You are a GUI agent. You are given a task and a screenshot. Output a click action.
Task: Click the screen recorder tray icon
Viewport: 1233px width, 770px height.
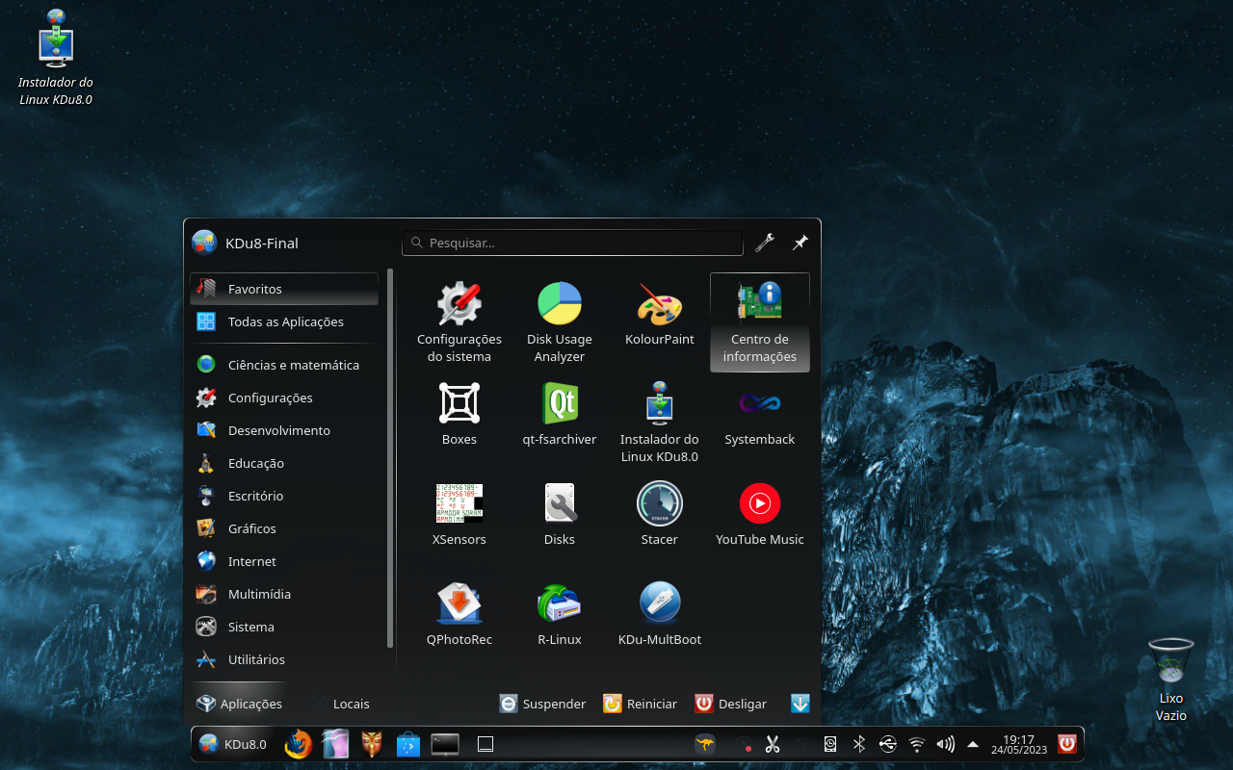click(x=744, y=744)
